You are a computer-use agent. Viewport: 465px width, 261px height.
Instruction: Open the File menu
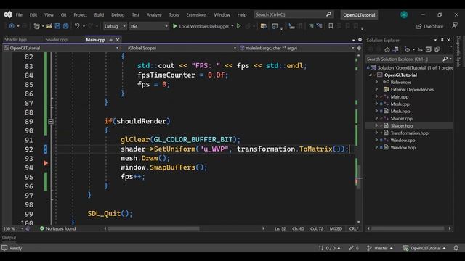tap(19, 14)
